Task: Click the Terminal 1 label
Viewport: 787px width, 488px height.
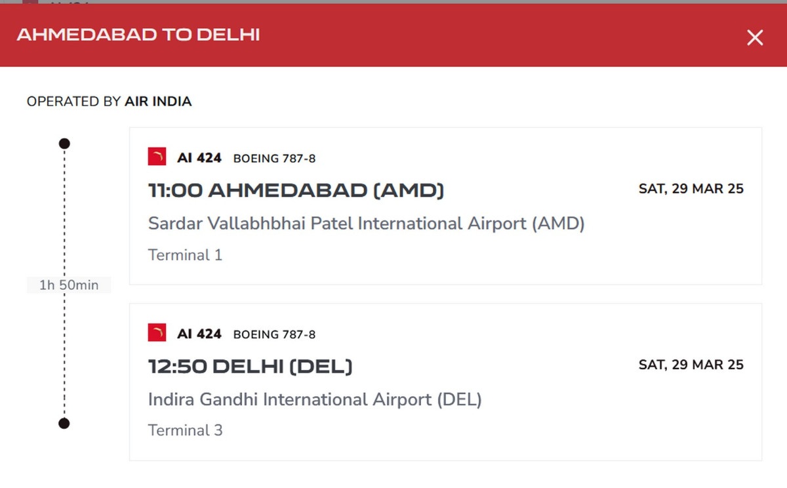Action: pos(185,255)
